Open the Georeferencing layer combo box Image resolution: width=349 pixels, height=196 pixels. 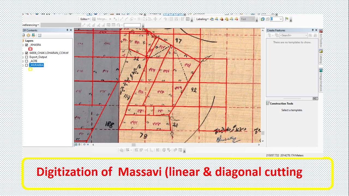click(x=61, y=25)
